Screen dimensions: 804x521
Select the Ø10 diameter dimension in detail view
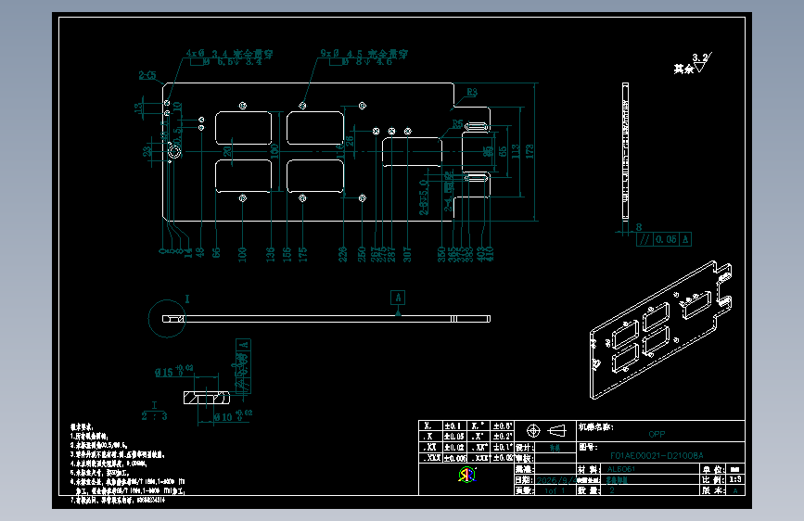(234, 416)
